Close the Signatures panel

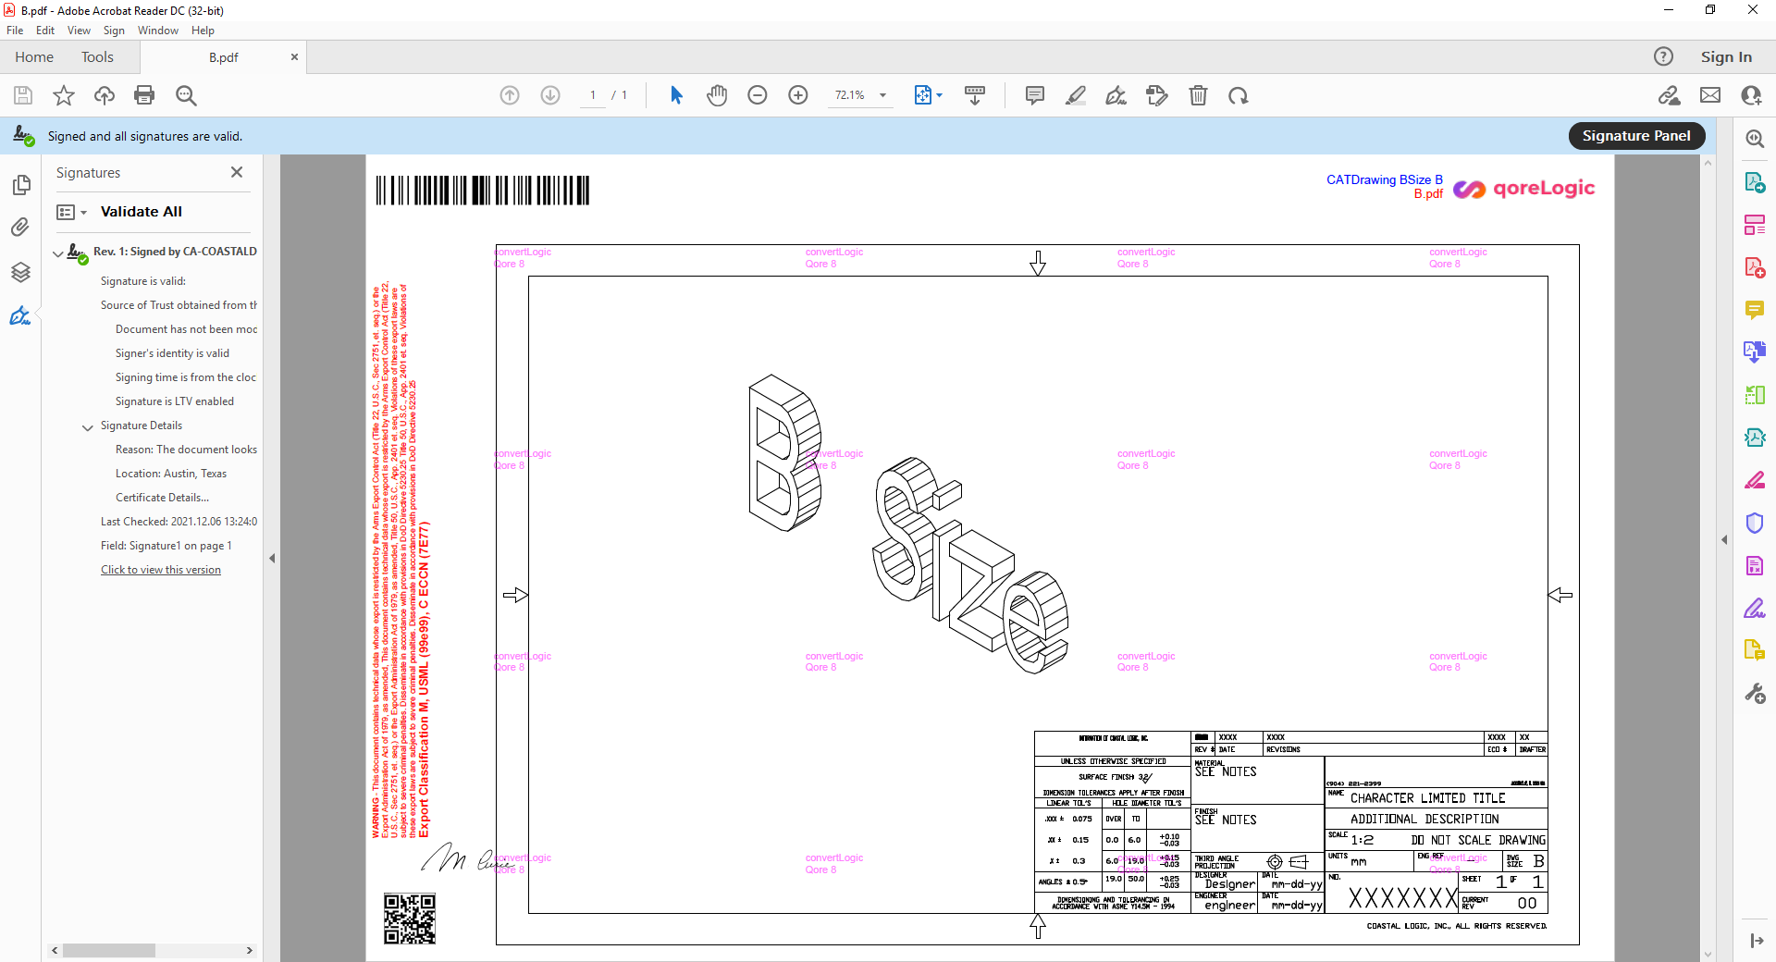click(237, 172)
